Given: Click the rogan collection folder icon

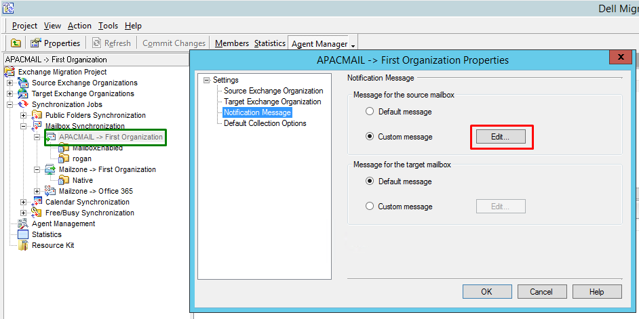Looking at the screenshot, I should coord(64,158).
